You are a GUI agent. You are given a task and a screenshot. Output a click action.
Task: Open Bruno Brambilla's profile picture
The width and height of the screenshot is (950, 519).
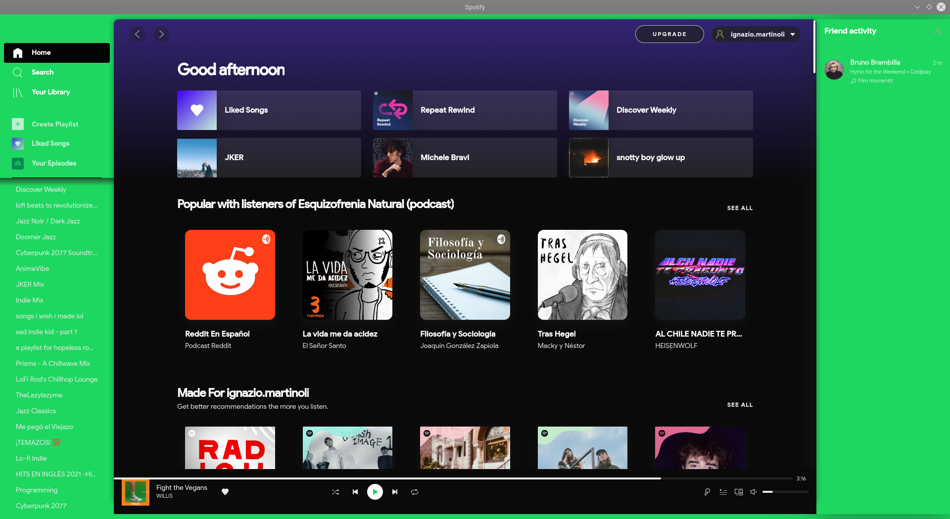[x=834, y=70]
